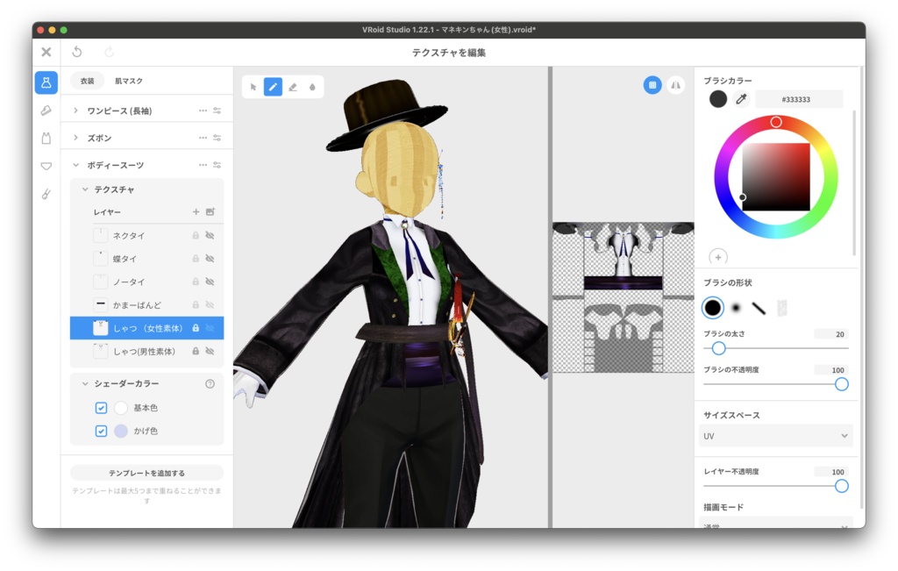Expand the ワンピース (長袖) item
898x571 pixels.
point(75,111)
